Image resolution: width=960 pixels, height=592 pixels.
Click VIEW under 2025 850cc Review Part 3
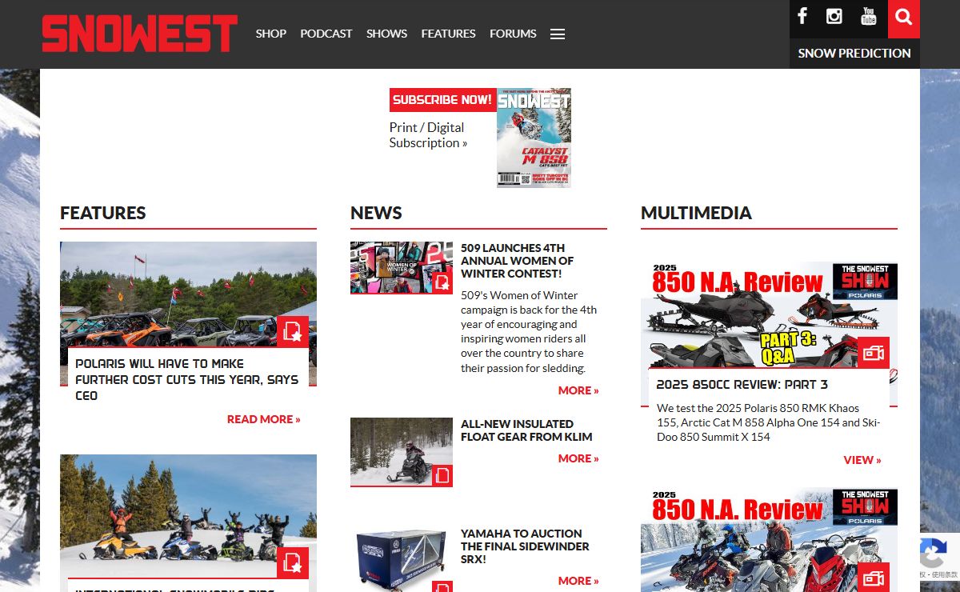click(862, 460)
